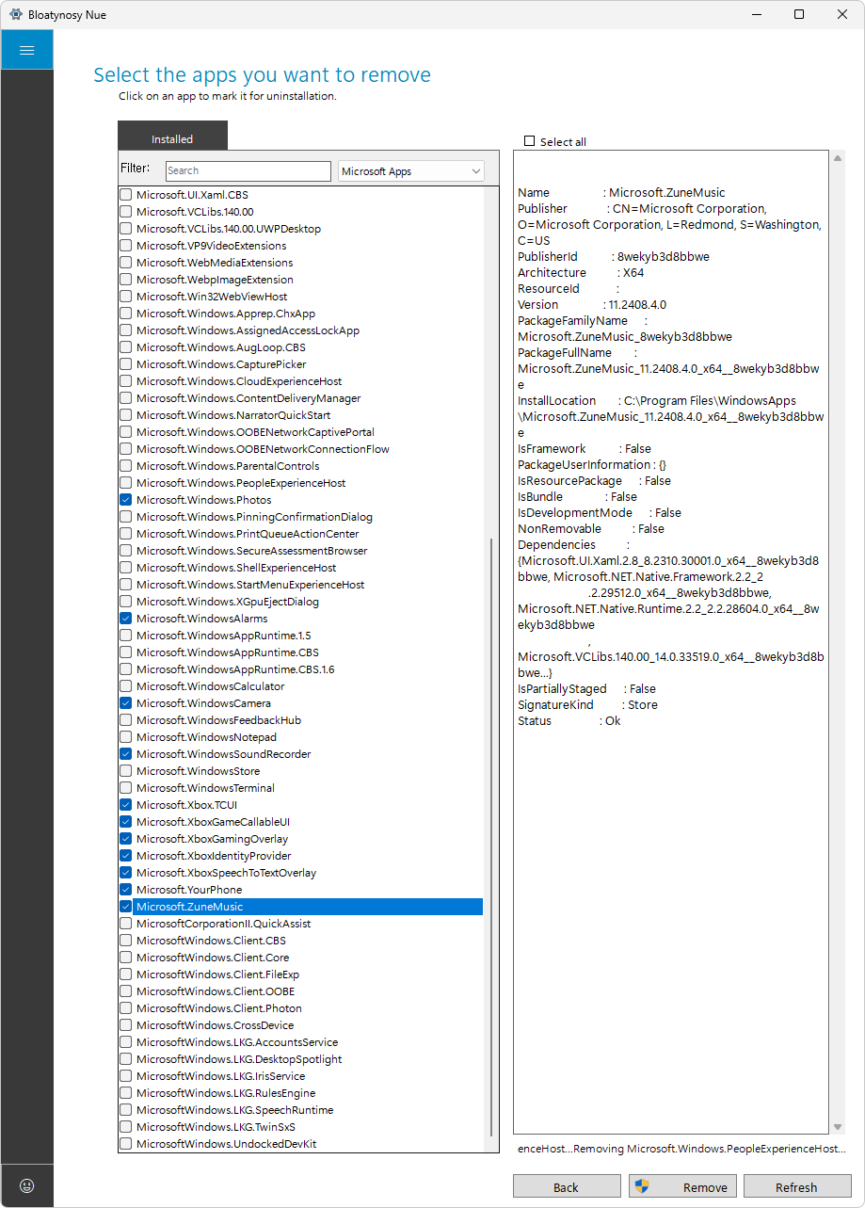Uncheck Microsoft.WindowsSoundRecorder
The width and height of the screenshot is (865, 1208).
tap(126, 754)
